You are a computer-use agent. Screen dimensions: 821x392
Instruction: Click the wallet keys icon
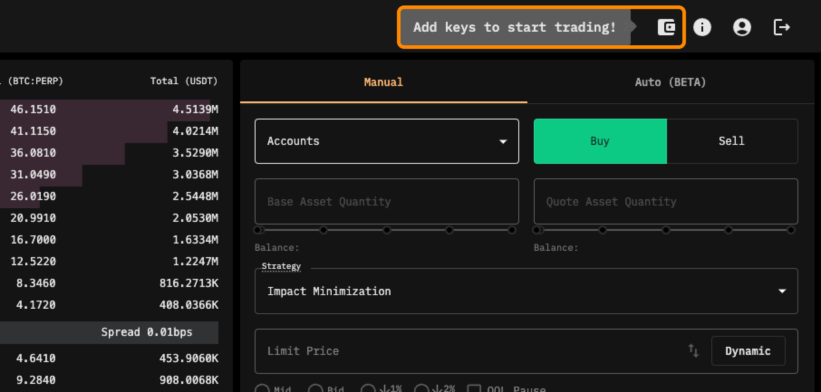coord(666,27)
